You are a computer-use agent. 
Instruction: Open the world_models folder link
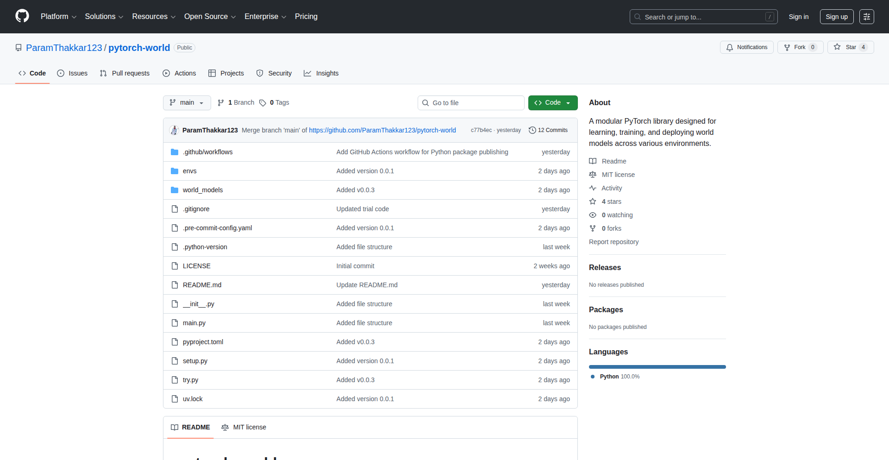coord(203,190)
